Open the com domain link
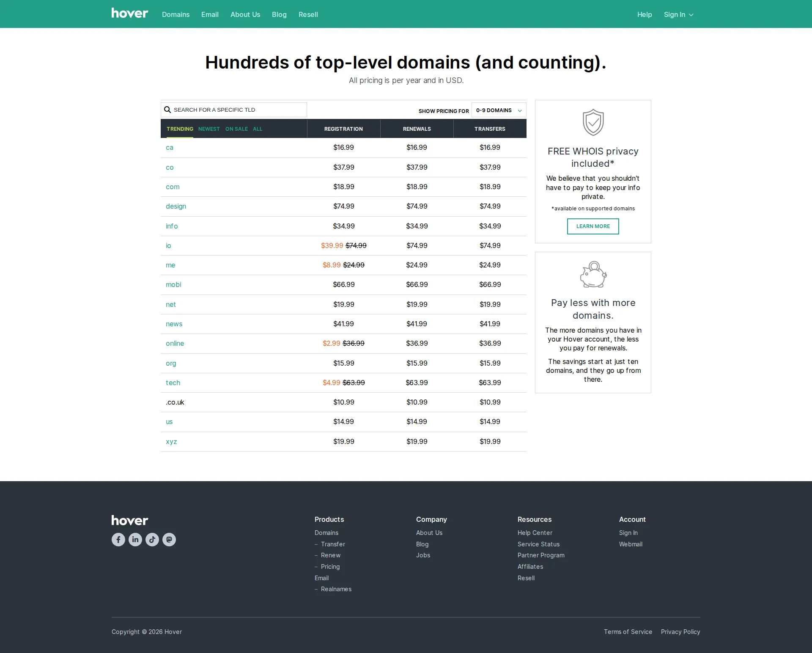812x653 pixels. [x=173, y=187]
